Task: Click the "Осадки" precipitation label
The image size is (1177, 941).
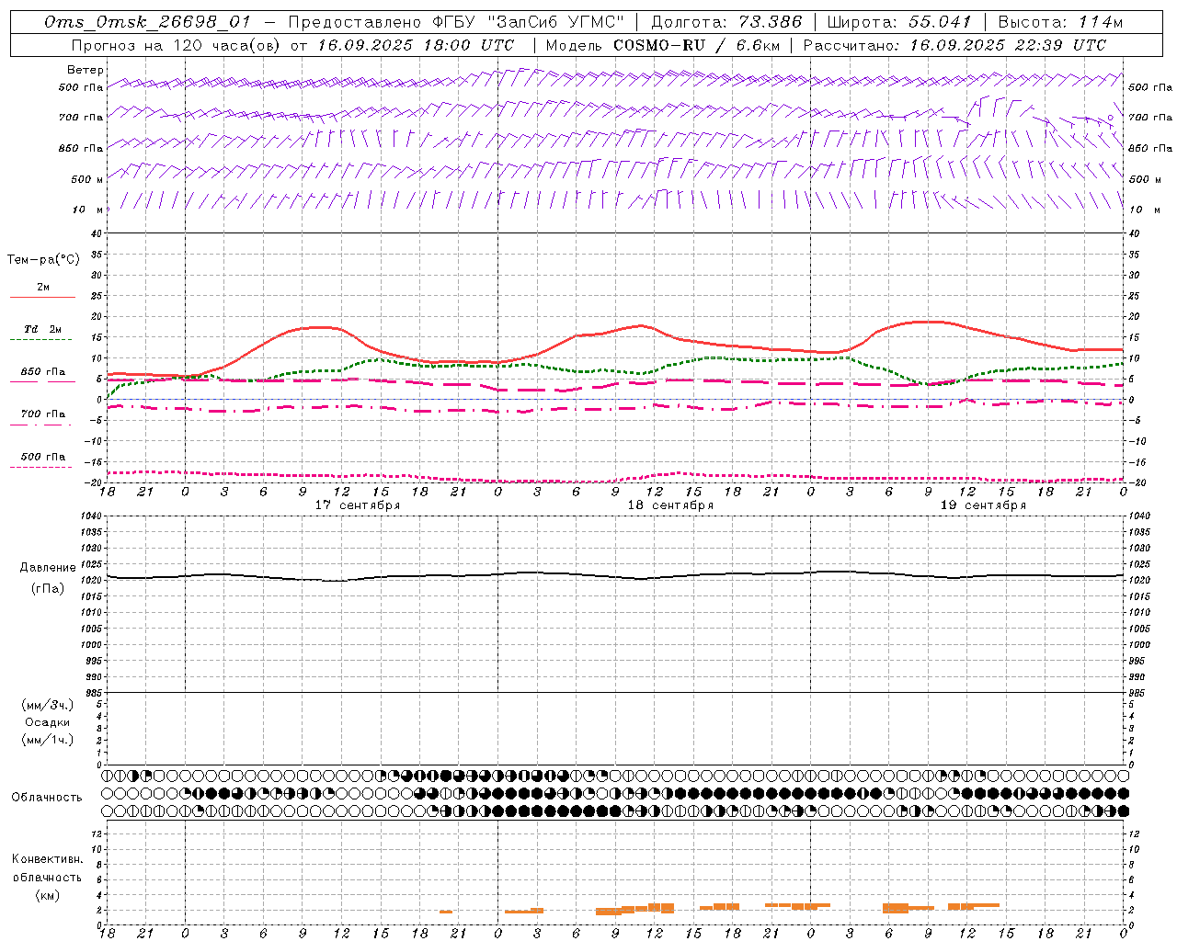Action: [x=48, y=722]
